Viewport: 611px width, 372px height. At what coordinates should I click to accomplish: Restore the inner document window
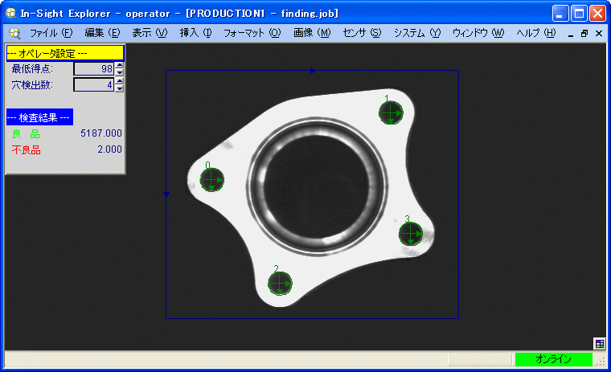(584, 34)
